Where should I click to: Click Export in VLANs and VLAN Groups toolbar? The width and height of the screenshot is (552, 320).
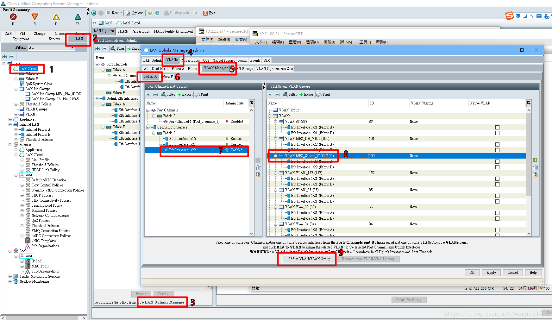coord(307,94)
